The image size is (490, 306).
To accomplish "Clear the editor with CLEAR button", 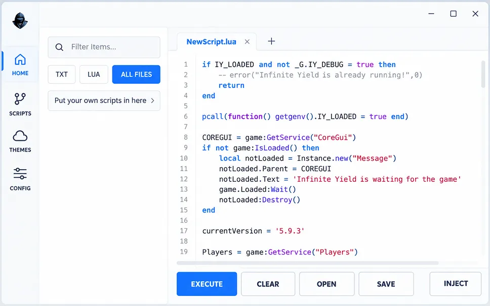I will 268,284.
